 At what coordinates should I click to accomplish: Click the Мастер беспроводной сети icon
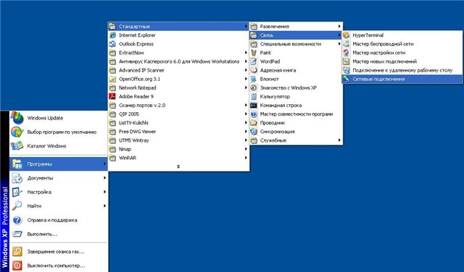(x=347, y=44)
